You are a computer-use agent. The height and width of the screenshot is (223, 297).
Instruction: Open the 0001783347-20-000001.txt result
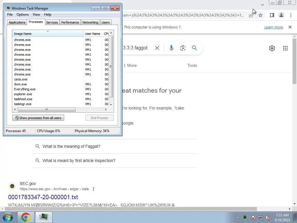coord(43,197)
